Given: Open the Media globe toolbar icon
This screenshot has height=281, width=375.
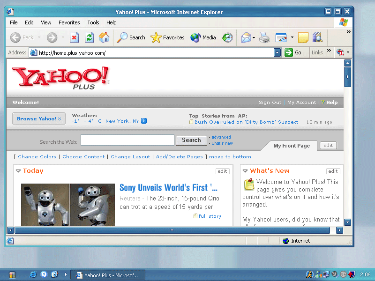Looking at the screenshot, I should pos(195,37).
